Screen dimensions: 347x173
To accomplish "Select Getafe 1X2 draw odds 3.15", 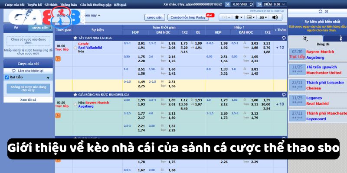I will point(184,52).
